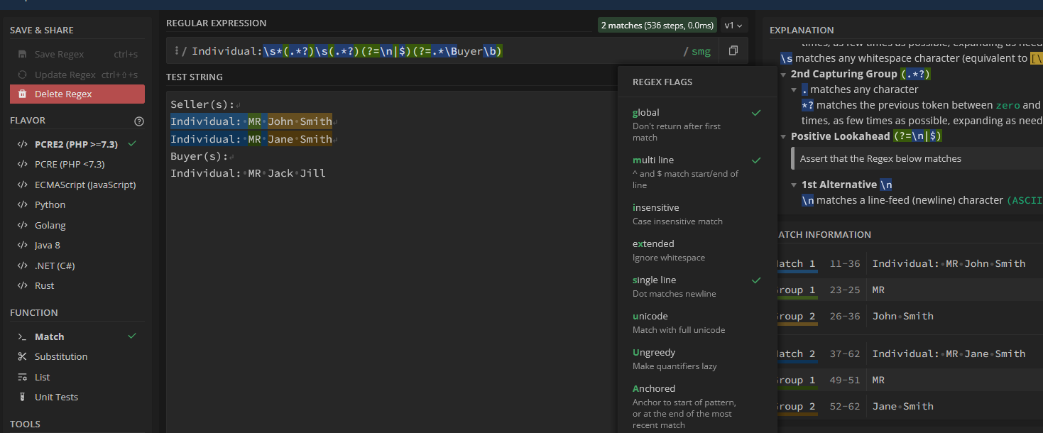Click the highlighted 'Jane Smith' match in test string
Screen dimensions: 1043x433
(x=300, y=139)
